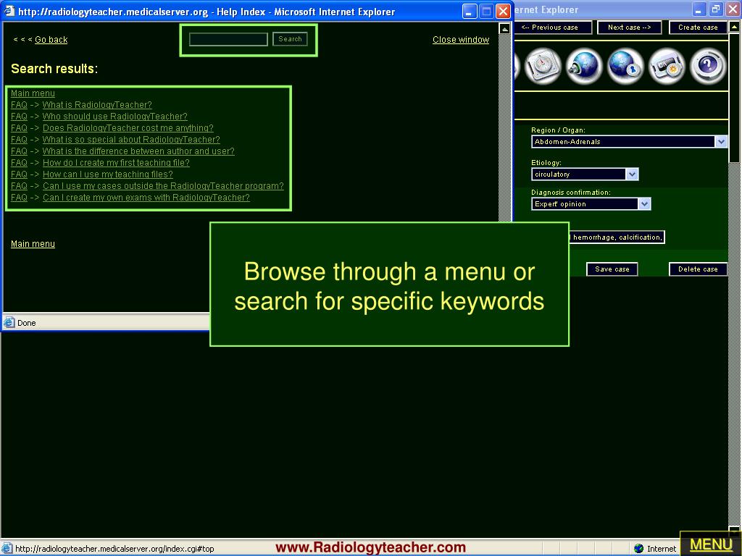742x556 pixels.
Task: Click the Done status text
Action: click(x=27, y=323)
